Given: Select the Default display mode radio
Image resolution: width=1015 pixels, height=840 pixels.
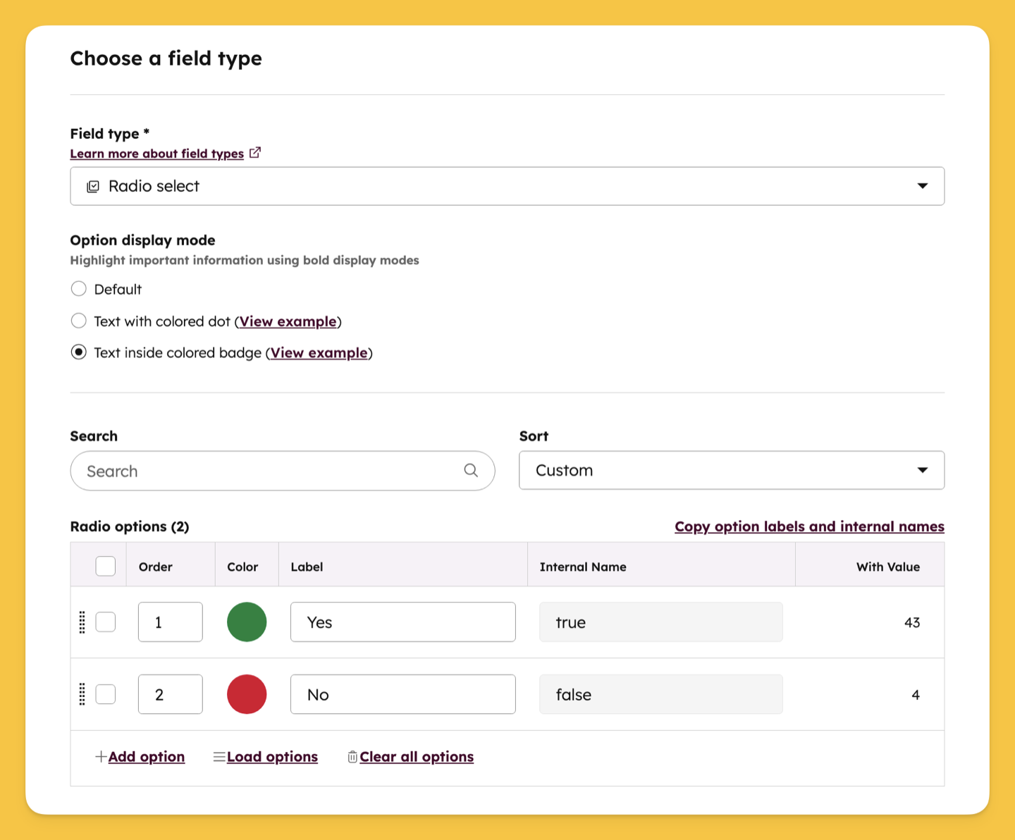Looking at the screenshot, I should [79, 289].
